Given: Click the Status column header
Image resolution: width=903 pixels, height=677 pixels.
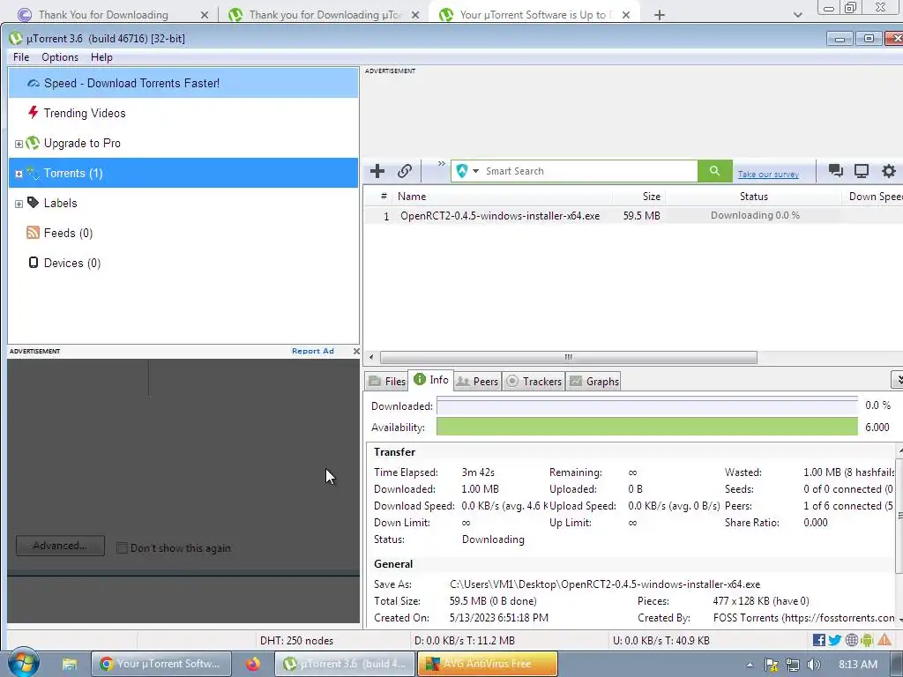Looking at the screenshot, I should click(754, 197).
